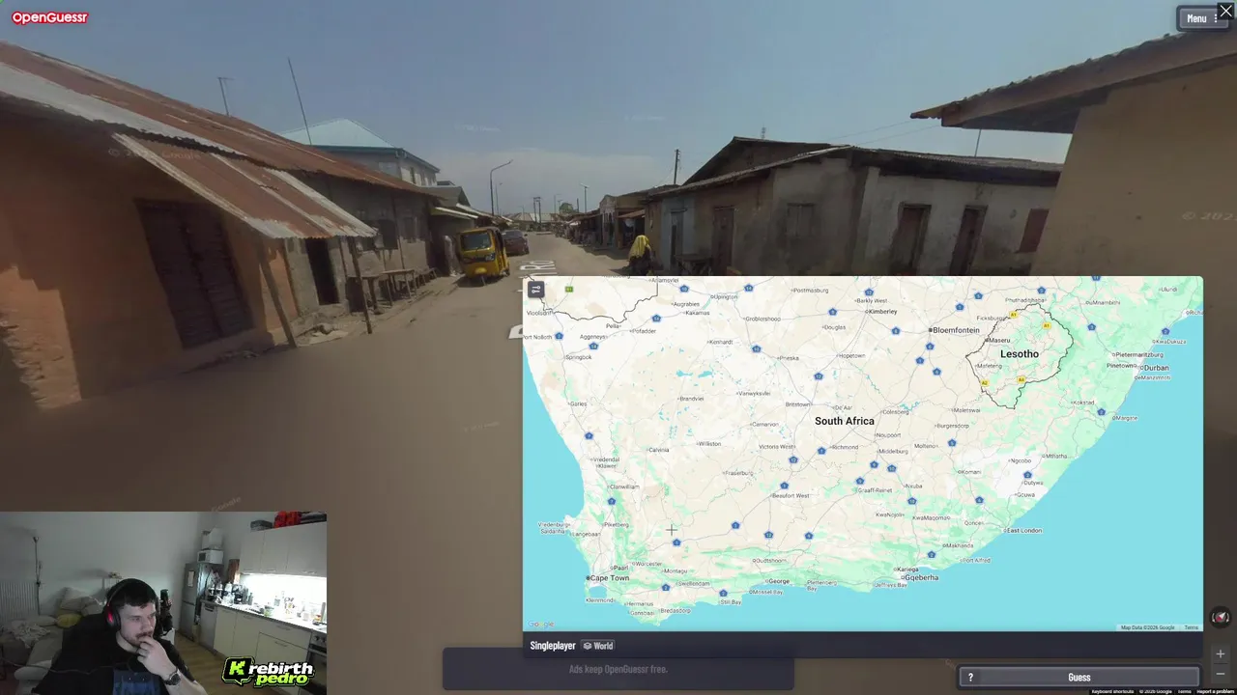Click green road shield near Vioolsdrif
The height and width of the screenshot is (695, 1237).
pos(569,289)
